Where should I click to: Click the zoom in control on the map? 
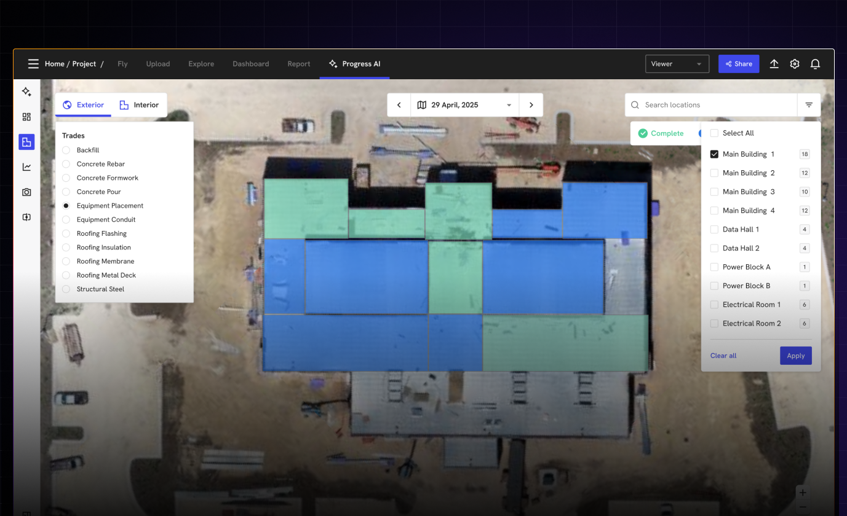[803, 492]
